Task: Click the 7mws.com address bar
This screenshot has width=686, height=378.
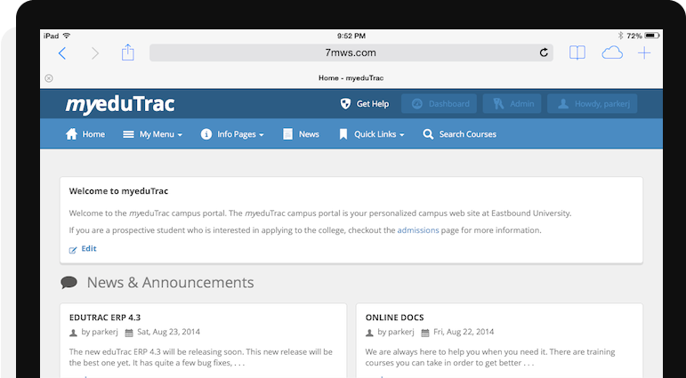Action: (x=351, y=53)
